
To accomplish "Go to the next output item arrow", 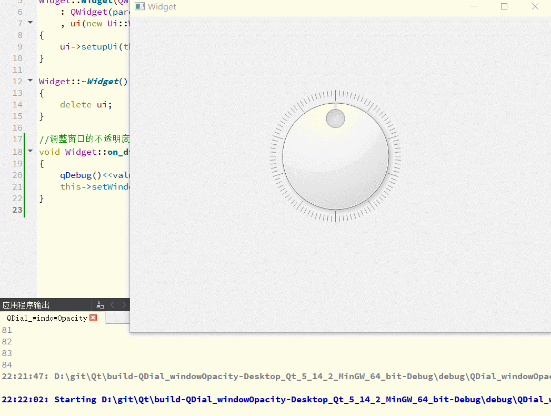I will 124,305.
